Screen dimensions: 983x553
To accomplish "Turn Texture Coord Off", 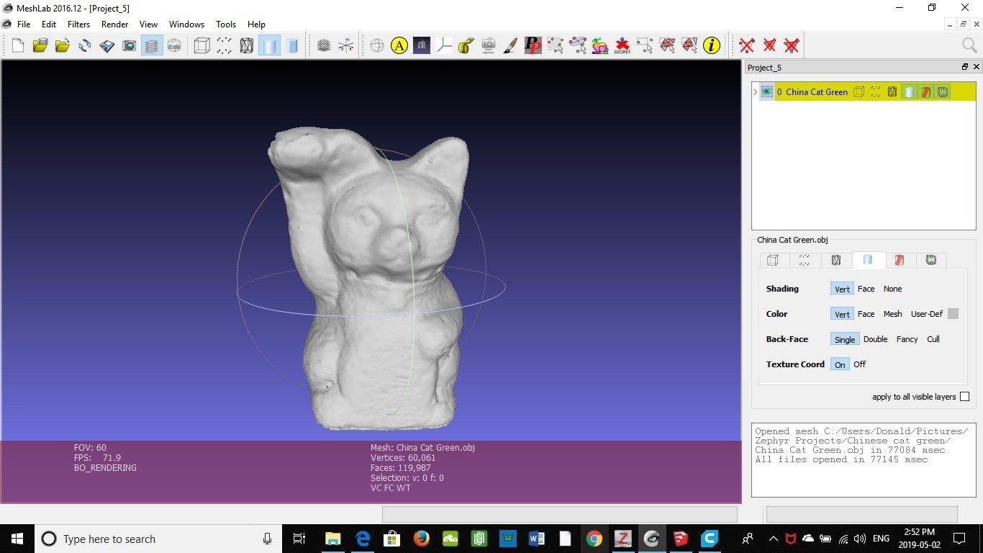I will [859, 364].
